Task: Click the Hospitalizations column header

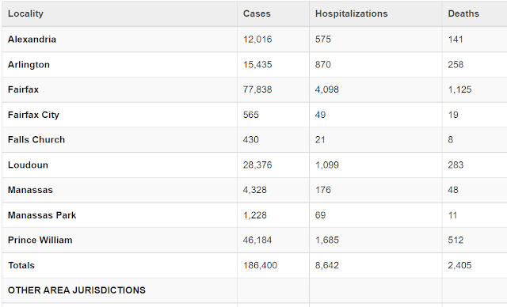Action: [x=351, y=13]
